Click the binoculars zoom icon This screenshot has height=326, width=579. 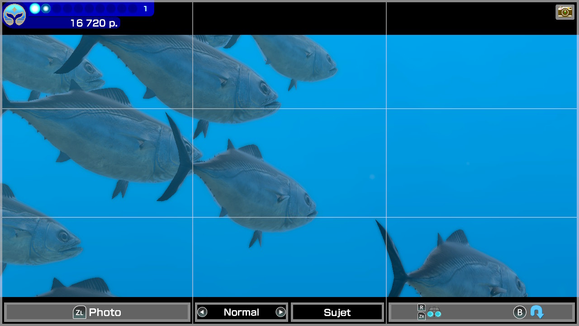(434, 312)
